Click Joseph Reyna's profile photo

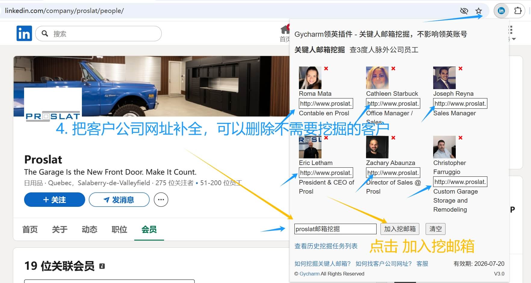coord(444,78)
